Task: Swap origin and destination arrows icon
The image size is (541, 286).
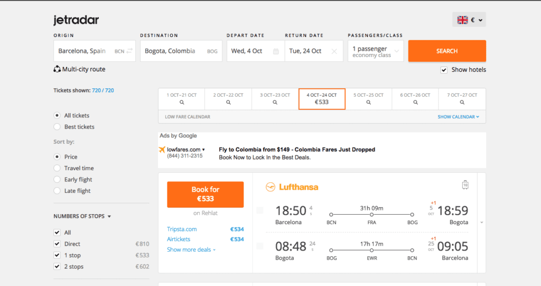Action: coord(129,51)
